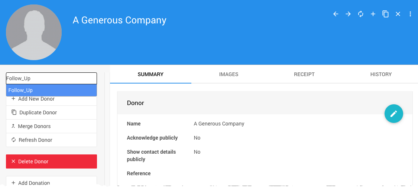
Task: Click the duplicate icon in header
Action: tap(386, 14)
